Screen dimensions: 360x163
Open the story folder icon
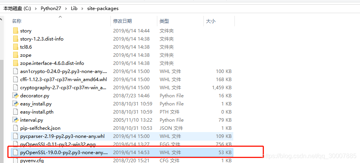(x=16, y=31)
